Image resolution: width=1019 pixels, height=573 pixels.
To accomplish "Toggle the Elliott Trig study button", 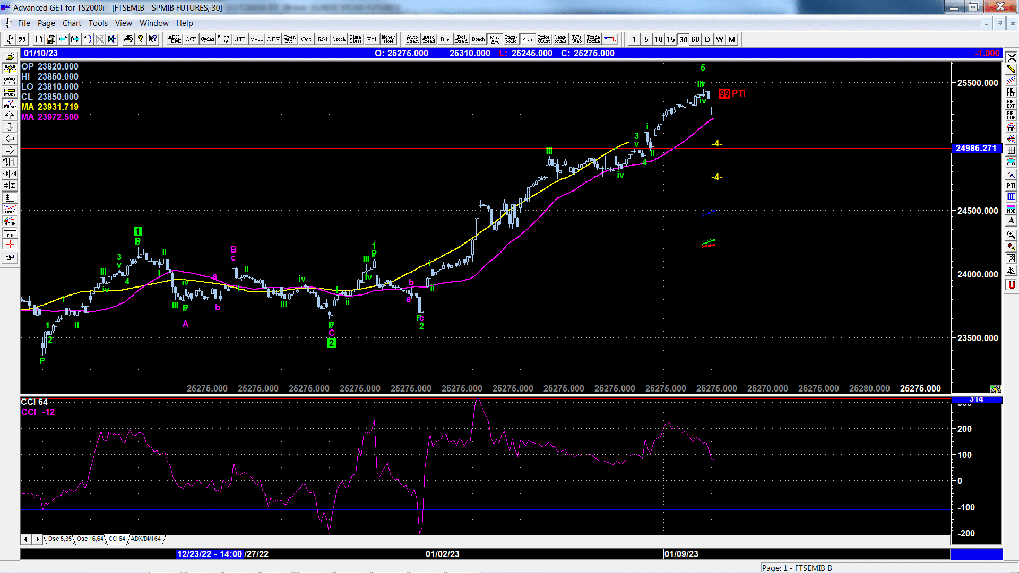I will pyautogui.click(x=224, y=39).
